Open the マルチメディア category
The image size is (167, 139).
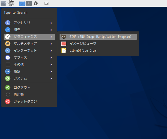(x=29, y=44)
